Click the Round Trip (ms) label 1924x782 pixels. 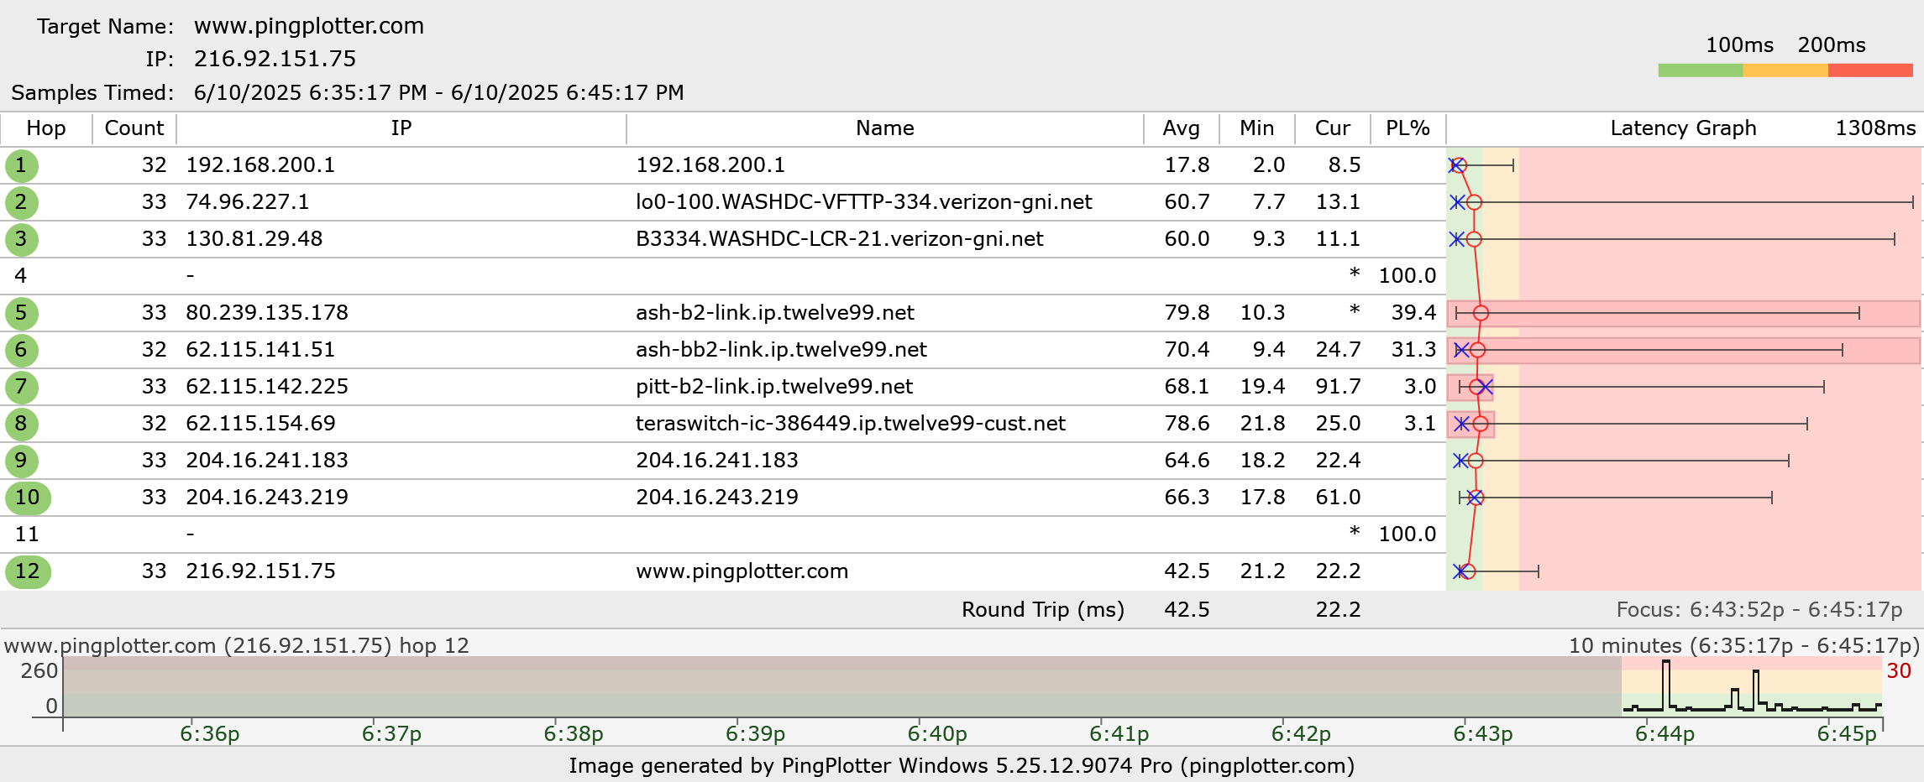[x=1043, y=610]
